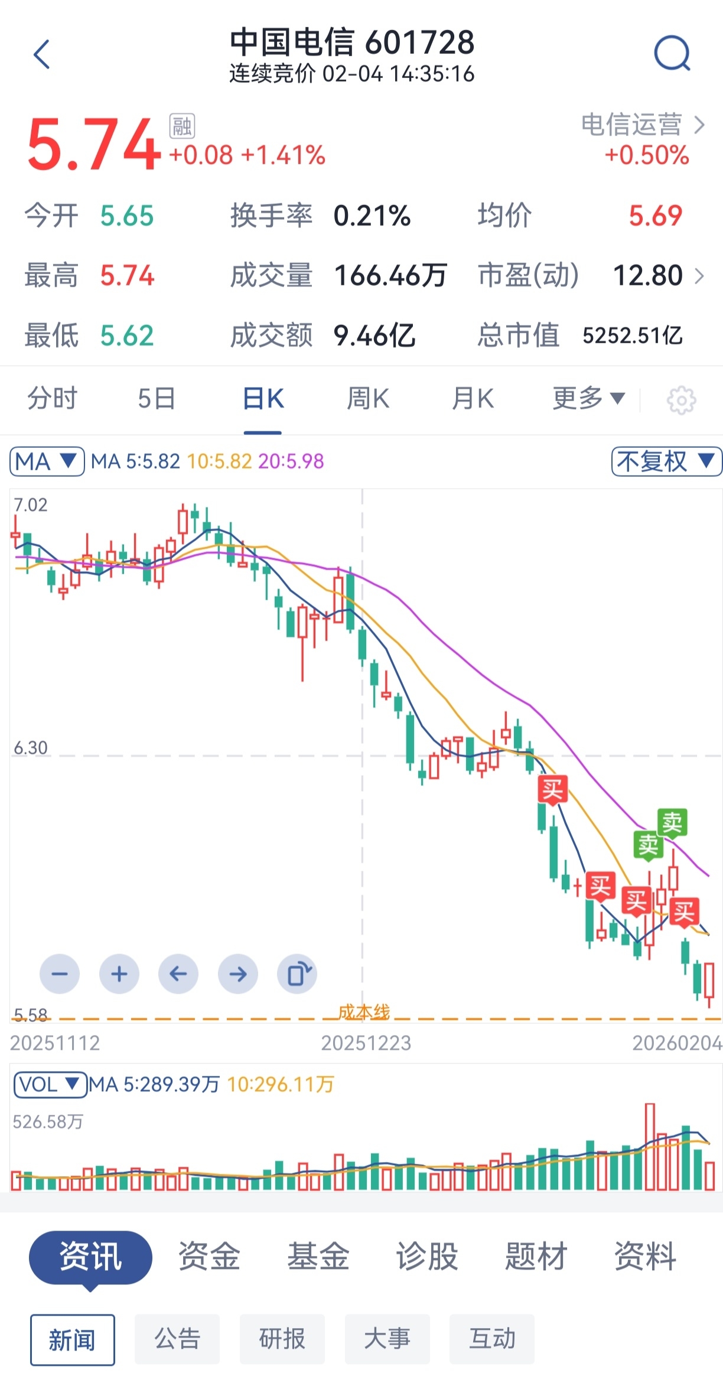Shift chart left with left arrow button
The image size is (723, 1399).
pyautogui.click(x=178, y=974)
